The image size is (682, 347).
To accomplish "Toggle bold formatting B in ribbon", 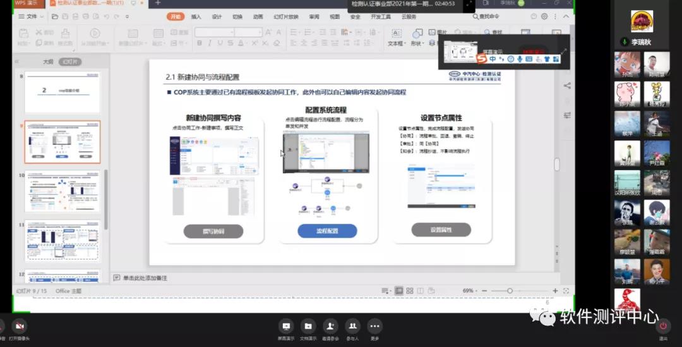I will click(x=199, y=43).
